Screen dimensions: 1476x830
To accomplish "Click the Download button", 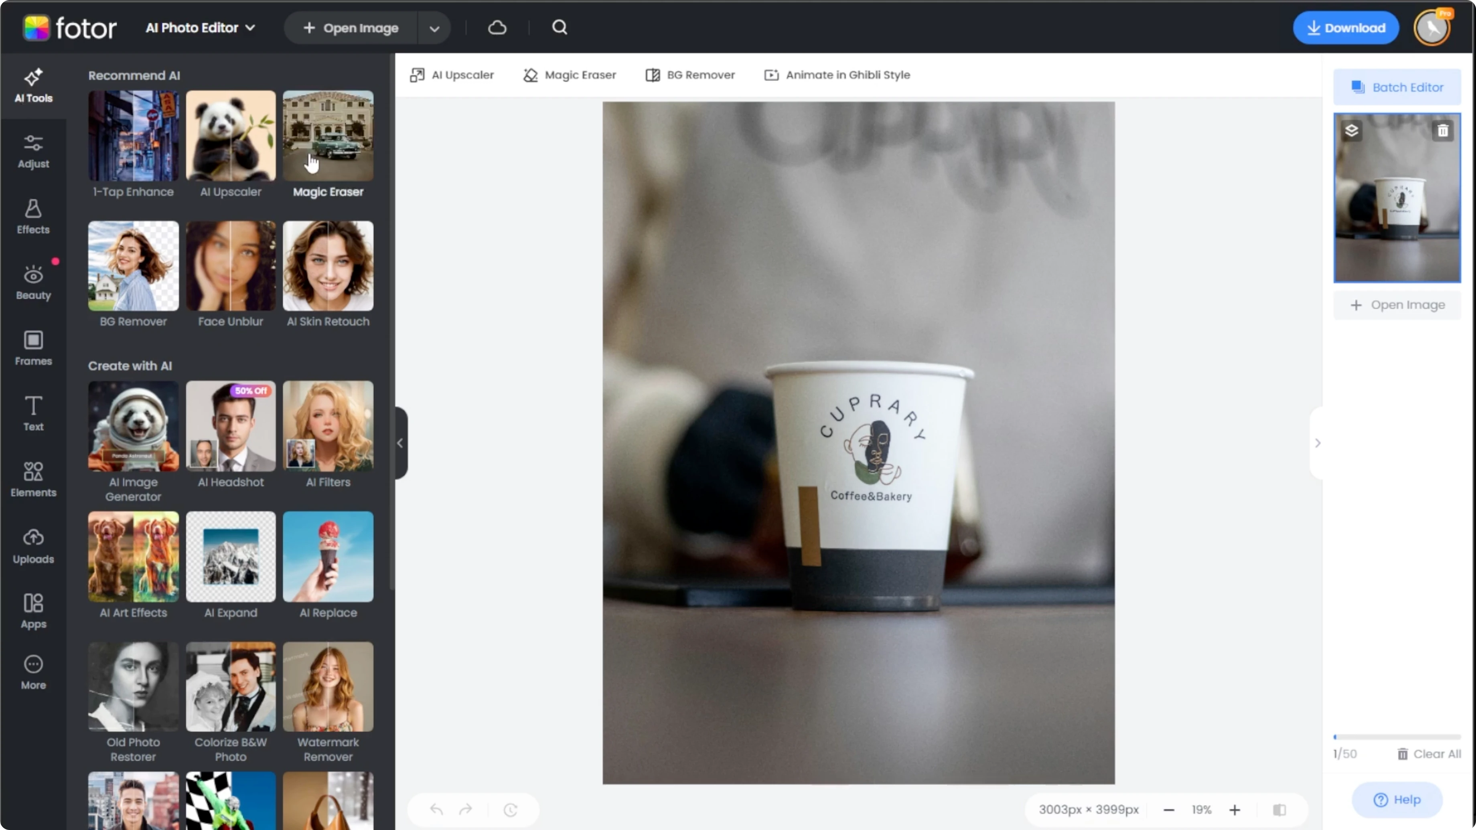I will 1345,28.
